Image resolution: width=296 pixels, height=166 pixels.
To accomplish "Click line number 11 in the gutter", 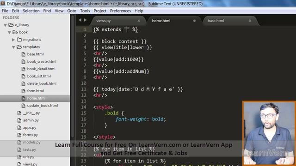I will (x=84, y=89).
